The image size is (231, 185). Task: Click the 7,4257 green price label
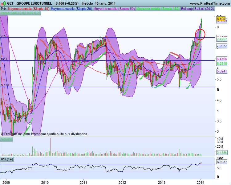[222, 39]
